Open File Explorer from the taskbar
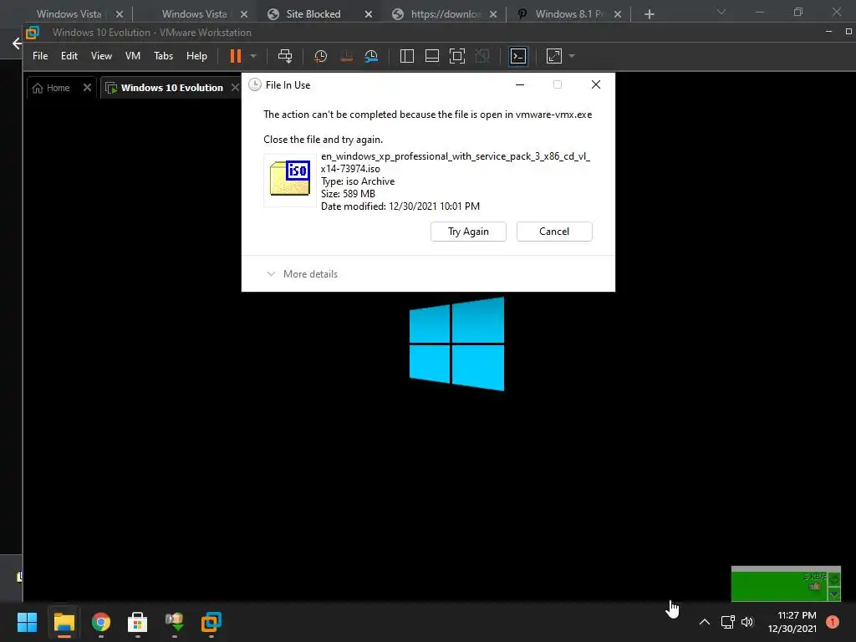 (x=64, y=622)
